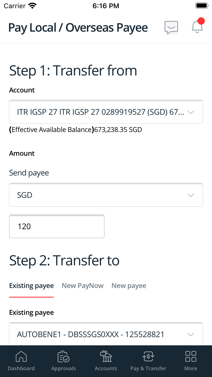The image size is (212, 377).
Task: Click the amount field showing 120
Action: click(x=57, y=226)
